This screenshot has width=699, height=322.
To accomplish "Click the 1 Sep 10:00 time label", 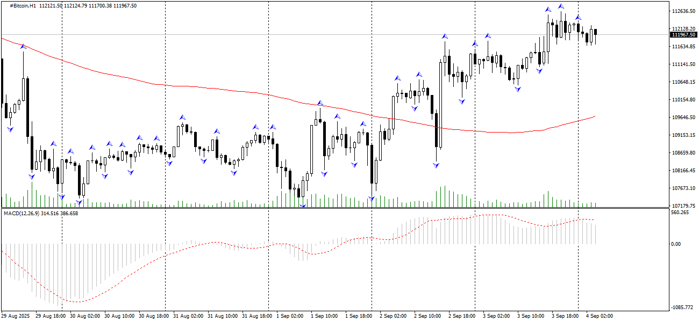I will 325,316.
